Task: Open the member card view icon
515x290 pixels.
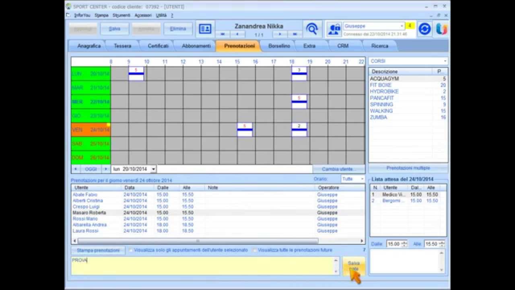Action: (x=205, y=29)
